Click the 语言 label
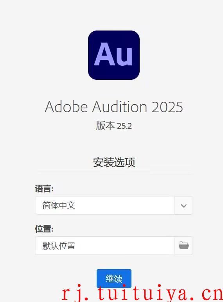Viewport: 223px width, 302px height. [x=44, y=189]
